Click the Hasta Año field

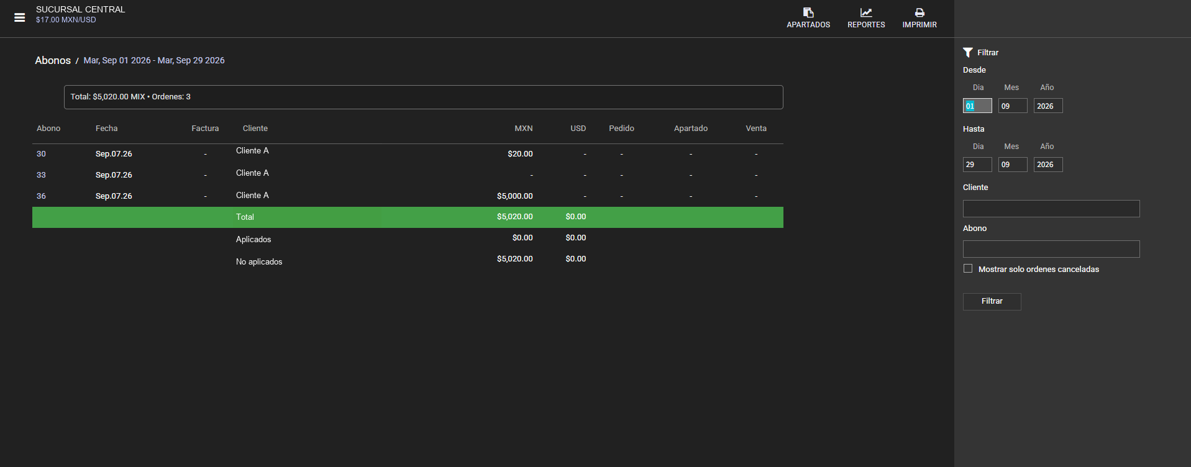tap(1048, 165)
